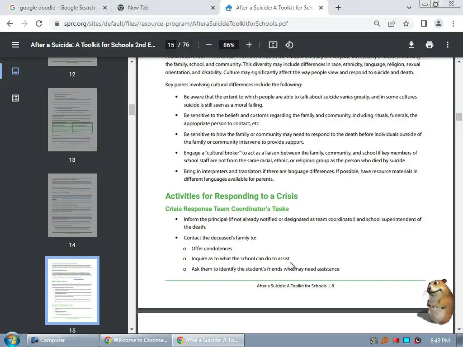Select page 12 thumbnail

(x=72, y=61)
